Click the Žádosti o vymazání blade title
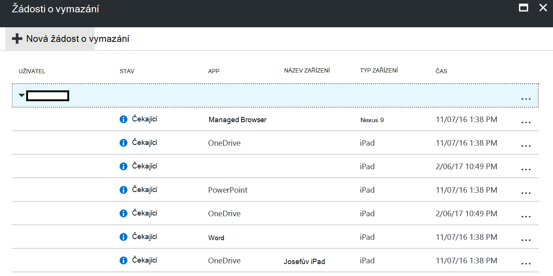 [x=55, y=9]
